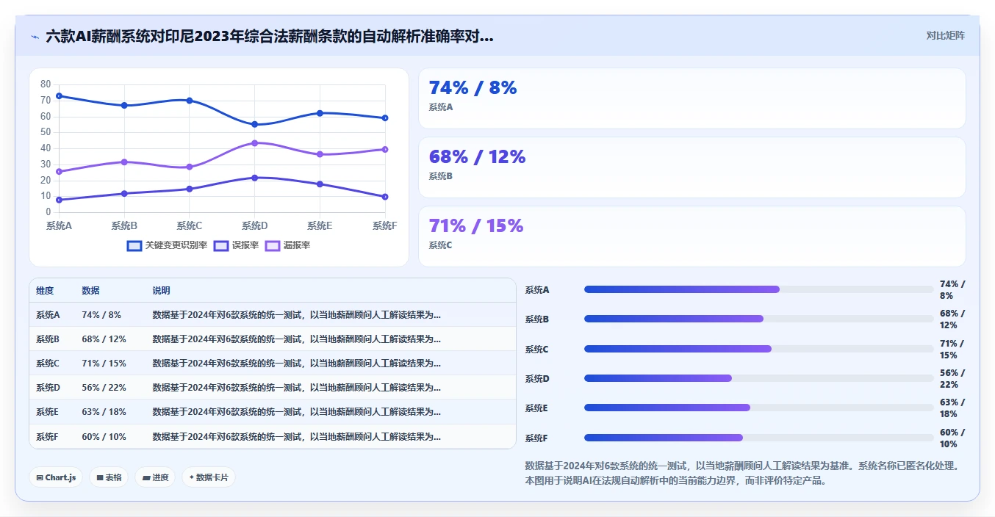The width and height of the screenshot is (995, 517).
Task: Hide the 漏报率 series via legend
Action: 287,245
